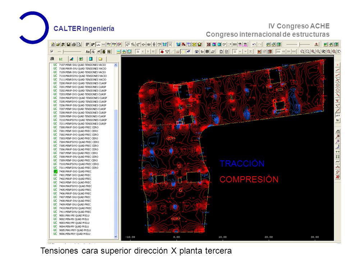Click the eye view icon in second toolbar
Viewport: 345px width, 259px height.
[x=197, y=52]
